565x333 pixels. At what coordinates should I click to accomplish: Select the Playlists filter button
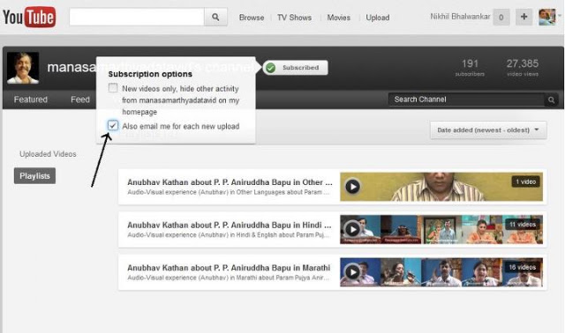click(x=34, y=176)
